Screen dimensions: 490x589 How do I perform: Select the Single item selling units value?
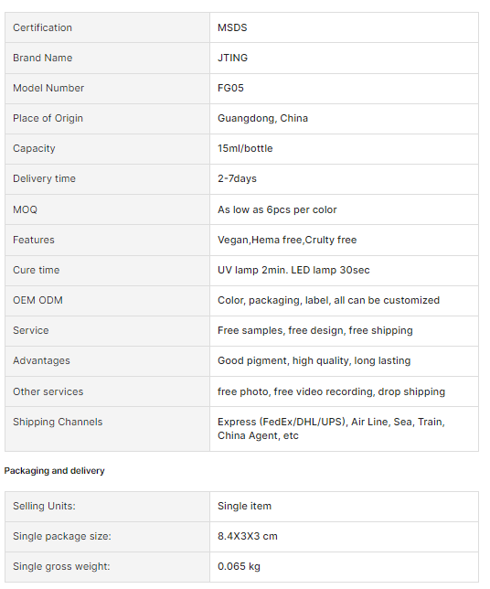pos(244,506)
